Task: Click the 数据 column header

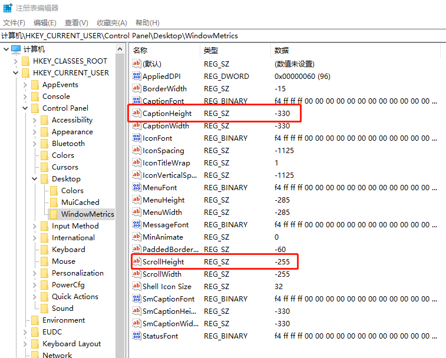Action: pyautogui.click(x=282, y=50)
